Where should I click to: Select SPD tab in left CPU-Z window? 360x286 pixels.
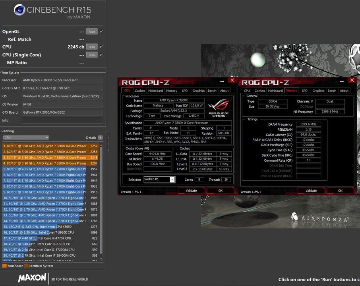(x=185, y=91)
